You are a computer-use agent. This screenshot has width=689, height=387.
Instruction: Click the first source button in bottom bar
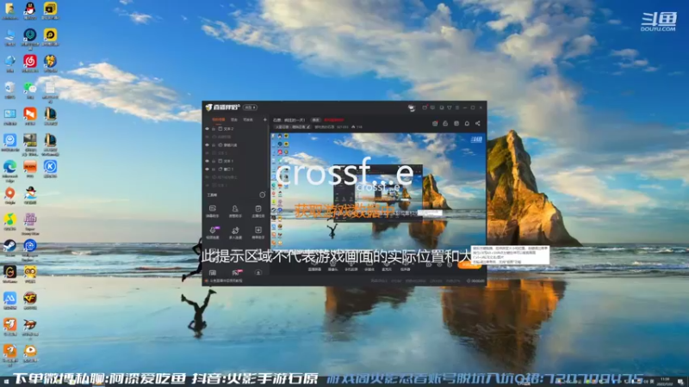pos(314,266)
